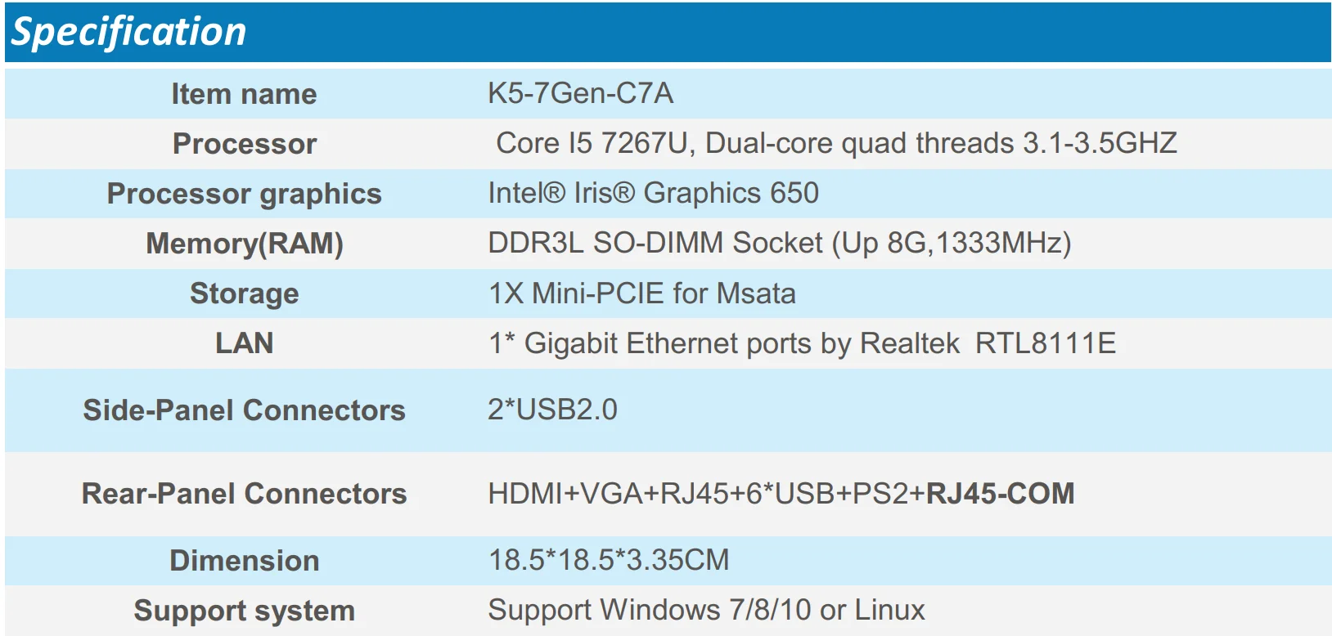
Task: Select the Gigabit Ethernet Realtek RTL8111E text
Action: tap(802, 343)
